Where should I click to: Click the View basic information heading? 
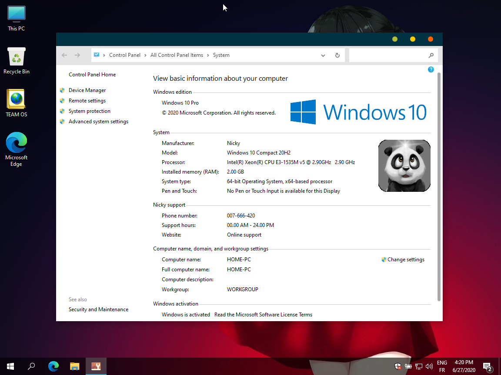(220, 79)
